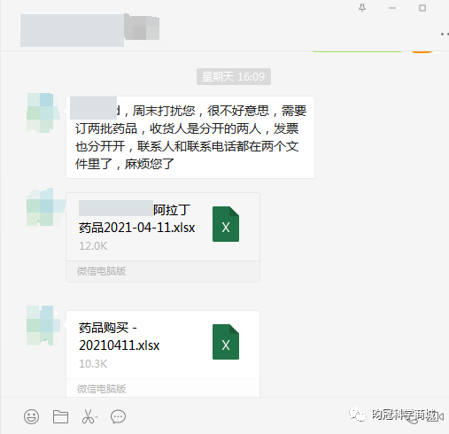Open the chat more options menu
449x434 pixels.
point(444,35)
